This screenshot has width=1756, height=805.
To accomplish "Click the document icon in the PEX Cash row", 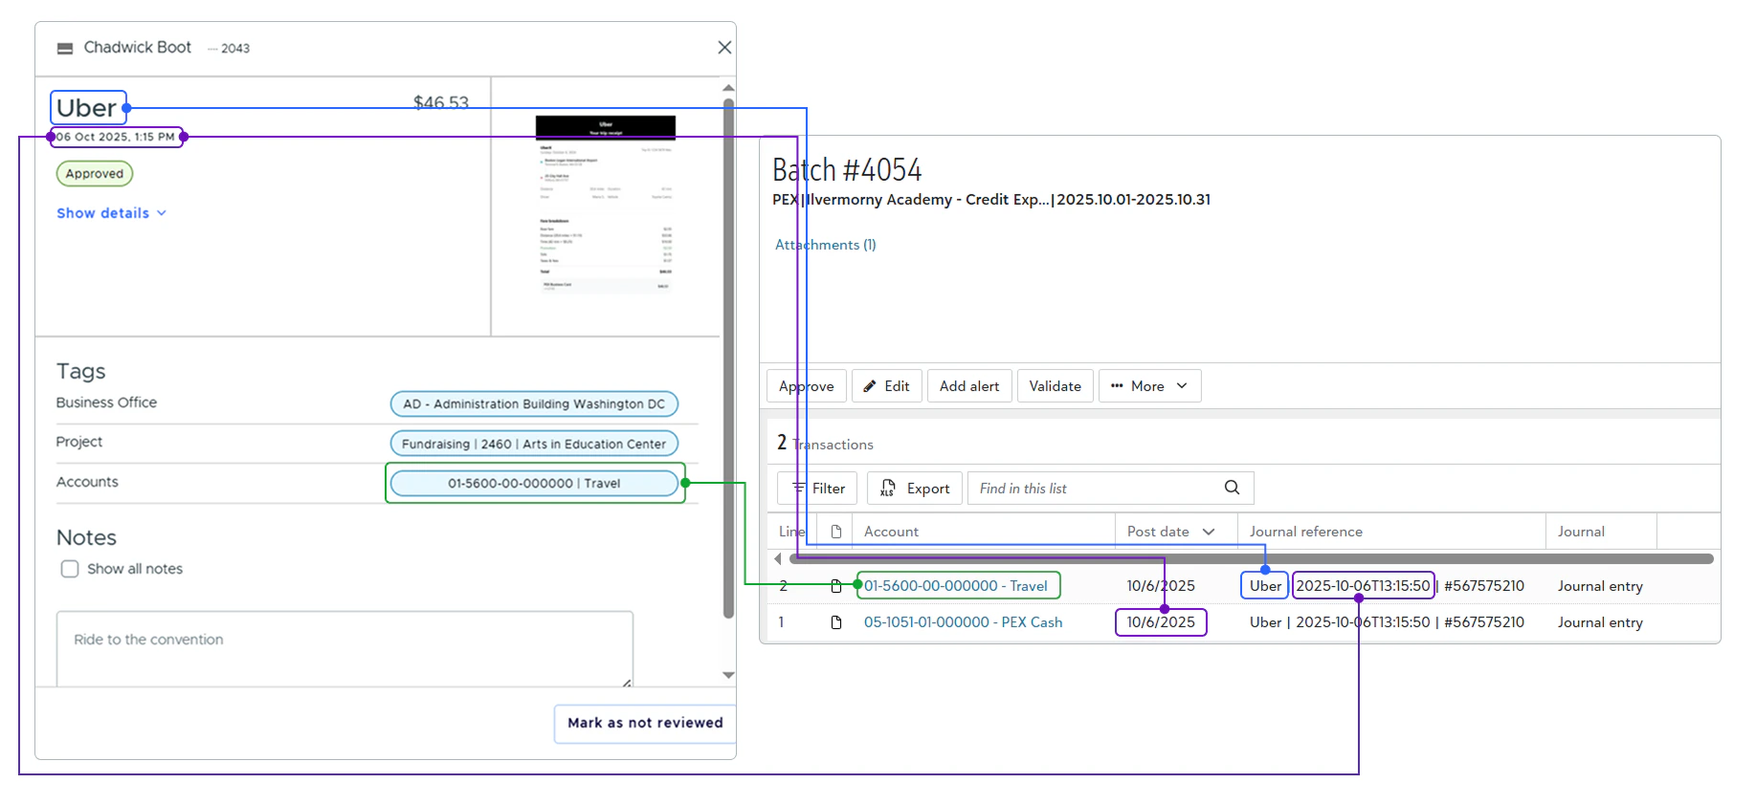I will pos(836,622).
